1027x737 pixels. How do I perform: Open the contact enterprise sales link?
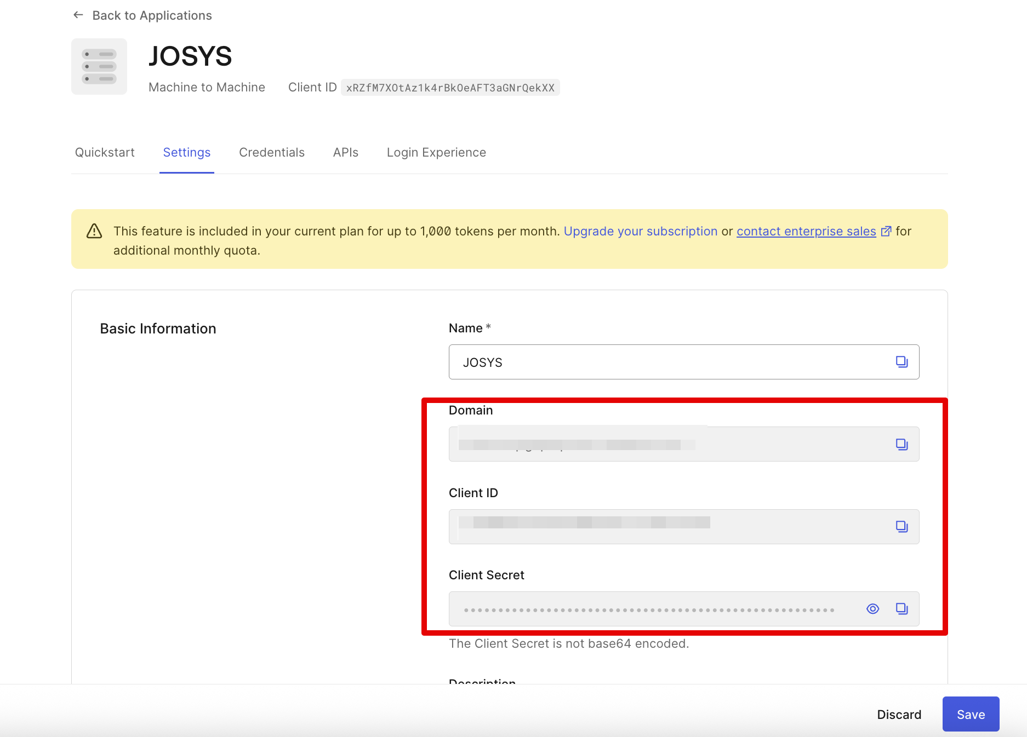(806, 231)
